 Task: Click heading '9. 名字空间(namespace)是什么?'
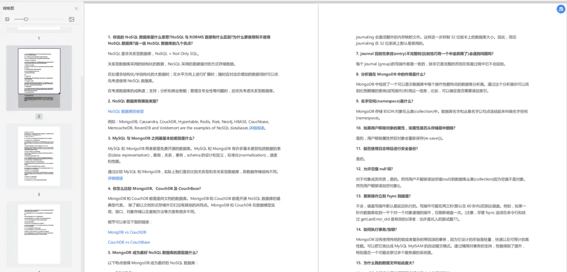(x=385, y=101)
